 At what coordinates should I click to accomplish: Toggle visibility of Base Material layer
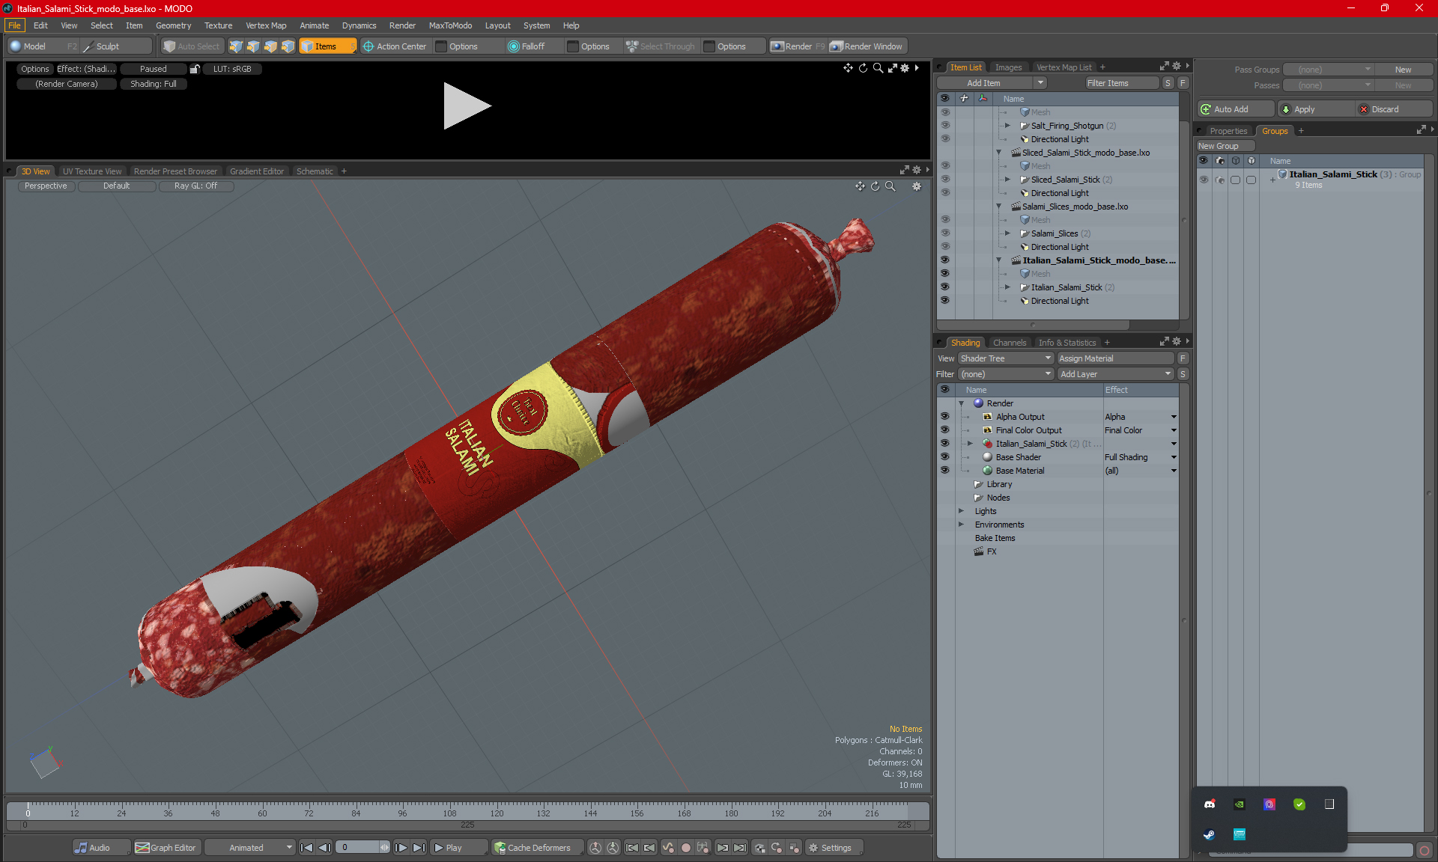pyautogui.click(x=944, y=471)
